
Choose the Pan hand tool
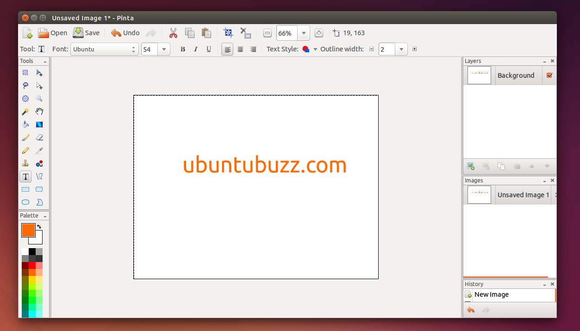[x=39, y=112]
